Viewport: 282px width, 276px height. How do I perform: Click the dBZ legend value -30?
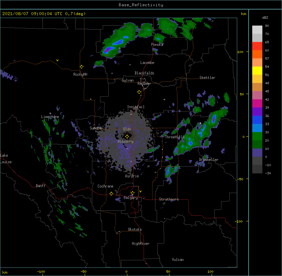268,173
